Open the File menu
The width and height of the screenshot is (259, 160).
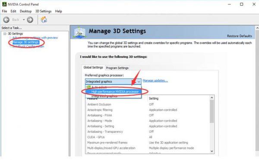coord(4,11)
